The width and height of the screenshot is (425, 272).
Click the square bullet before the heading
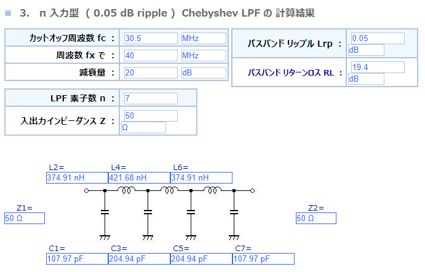pyautogui.click(x=8, y=13)
